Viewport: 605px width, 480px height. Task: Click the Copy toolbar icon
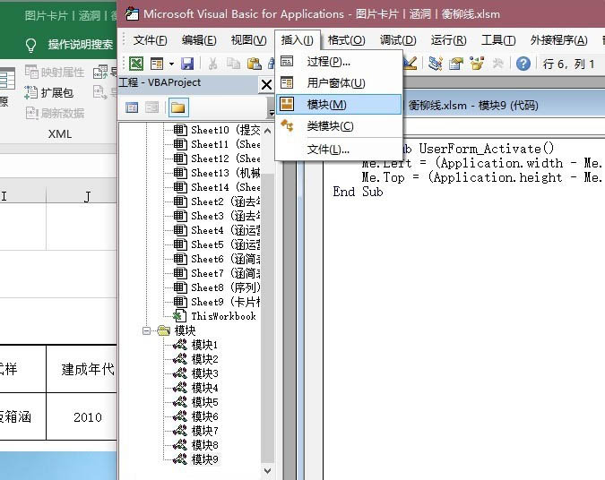click(x=233, y=64)
